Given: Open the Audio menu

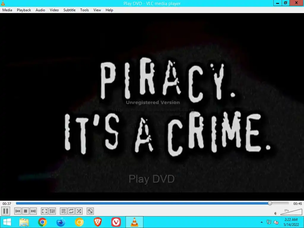Looking at the screenshot, I should click(x=40, y=10).
